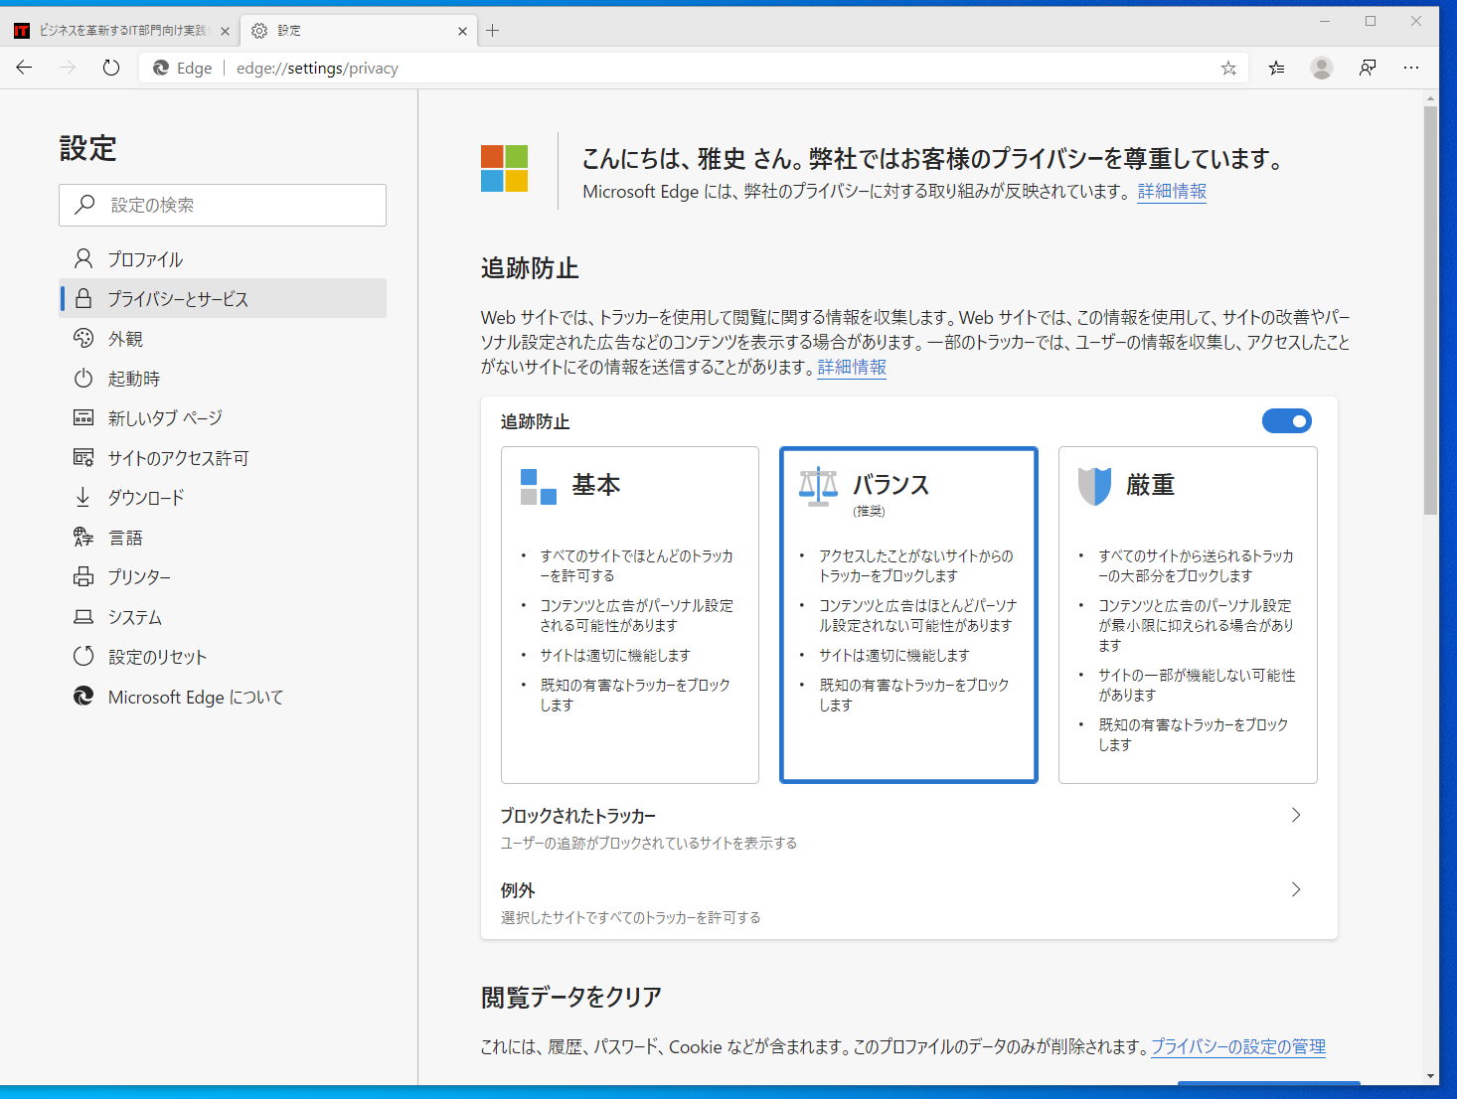Close the 設定 tab
The image size is (1457, 1099).
[x=462, y=31]
